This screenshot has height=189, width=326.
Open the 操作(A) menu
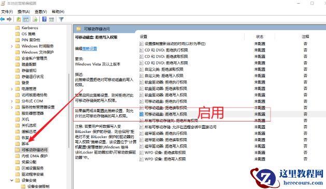coord(24,11)
